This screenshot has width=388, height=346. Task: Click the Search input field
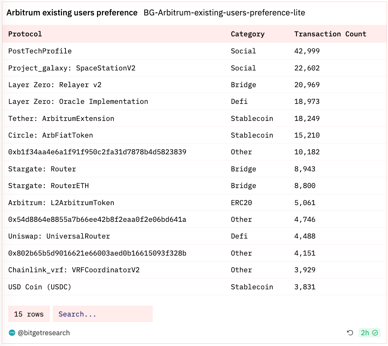(103, 314)
